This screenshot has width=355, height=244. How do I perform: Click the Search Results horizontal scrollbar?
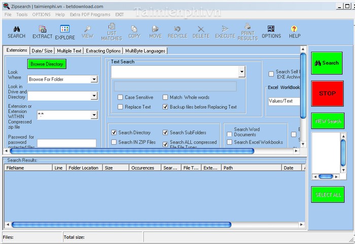click(121, 224)
